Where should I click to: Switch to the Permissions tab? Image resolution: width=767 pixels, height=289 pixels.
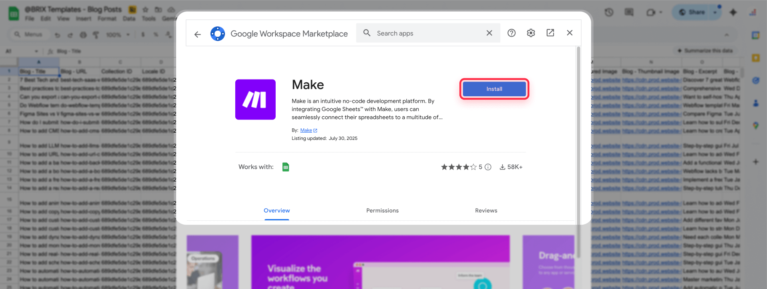click(x=382, y=211)
